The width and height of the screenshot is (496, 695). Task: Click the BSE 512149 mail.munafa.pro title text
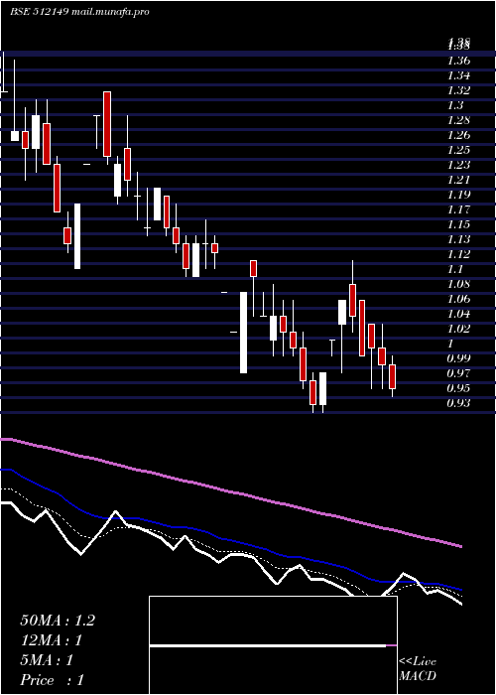pos(79,11)
